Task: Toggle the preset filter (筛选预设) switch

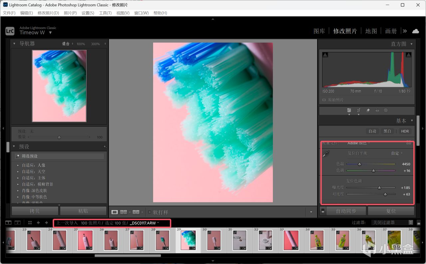Action: coord(18,156)
